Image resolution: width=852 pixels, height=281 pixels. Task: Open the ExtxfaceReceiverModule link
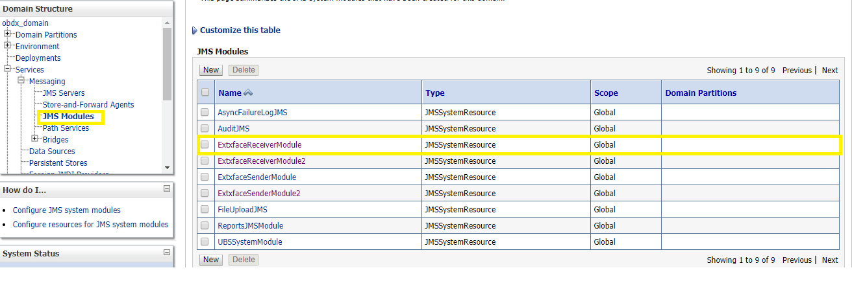point(259,145)
